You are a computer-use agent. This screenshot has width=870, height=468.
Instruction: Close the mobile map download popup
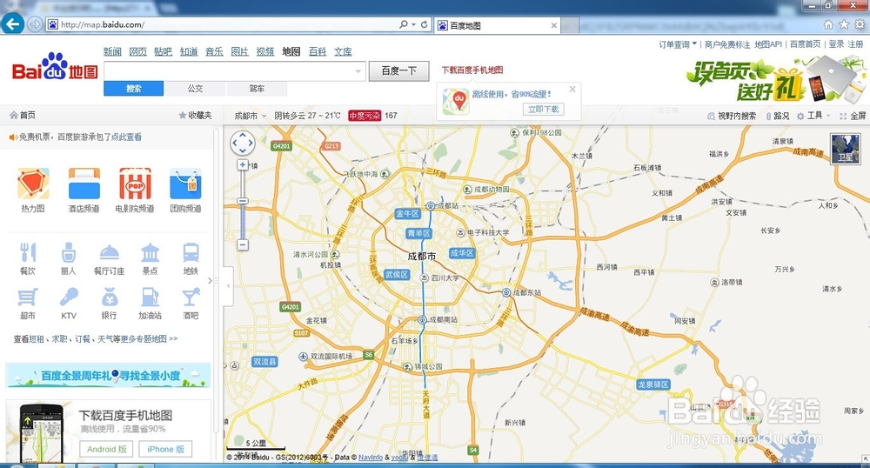572,89
